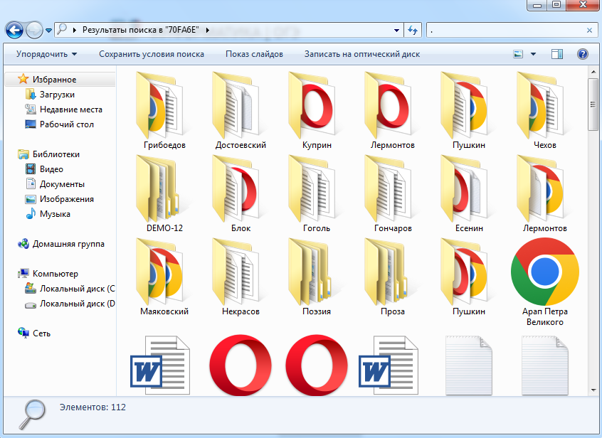Toggle the preview pane button
Screen dimensions: 602x438
point(557,54)
